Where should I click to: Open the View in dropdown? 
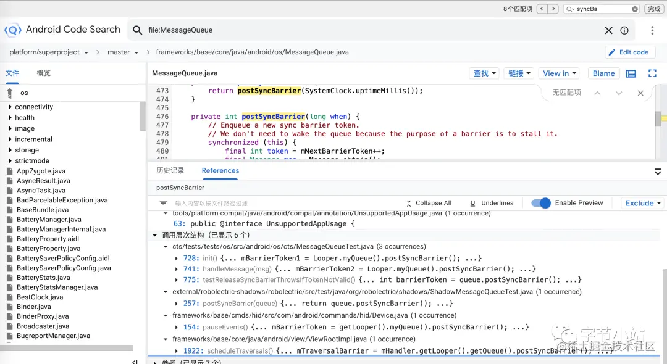tap(560, 73)
